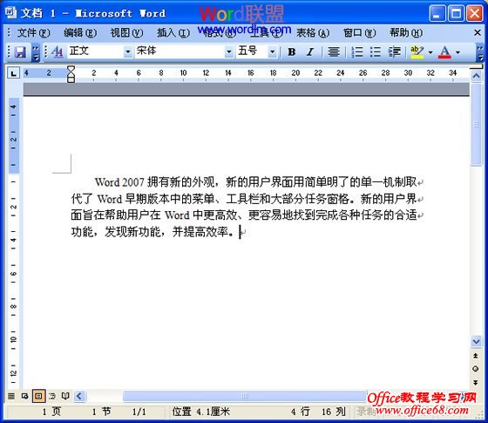Expand the style list showing 正文
The width and height of the screenshot is (488, 423).
(x=127, y=51)
